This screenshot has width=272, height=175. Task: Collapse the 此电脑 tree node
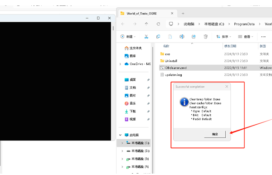pyautogui.click(x=120, y=135)
